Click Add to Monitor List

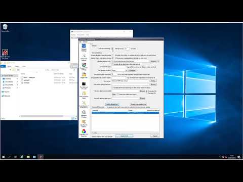[x=112, y=104]
